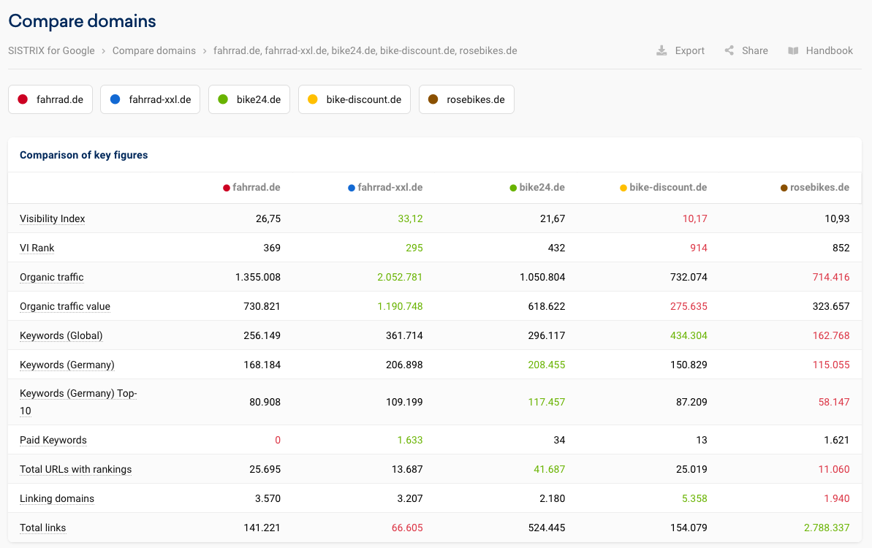Click the Handbook book icon

point(793,50)
